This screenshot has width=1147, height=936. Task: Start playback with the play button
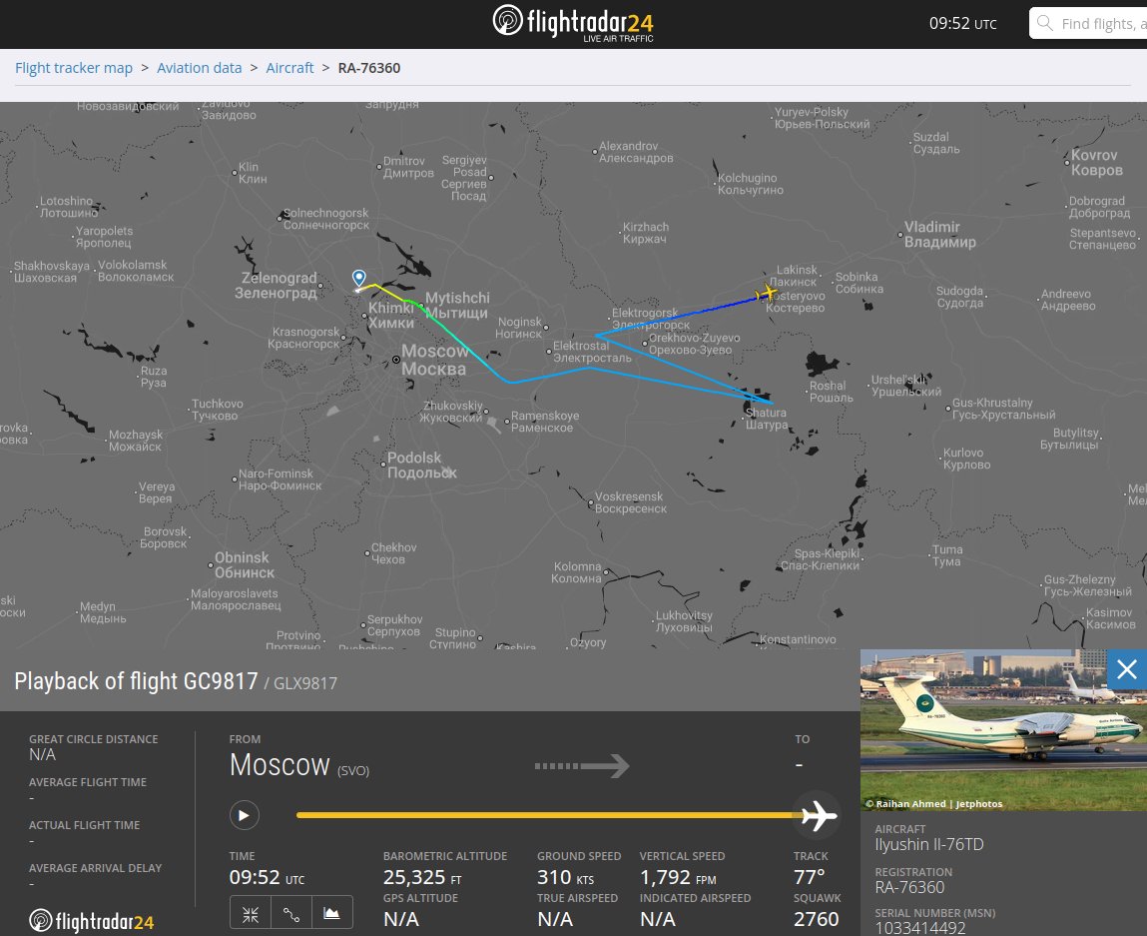pos(245,815)
